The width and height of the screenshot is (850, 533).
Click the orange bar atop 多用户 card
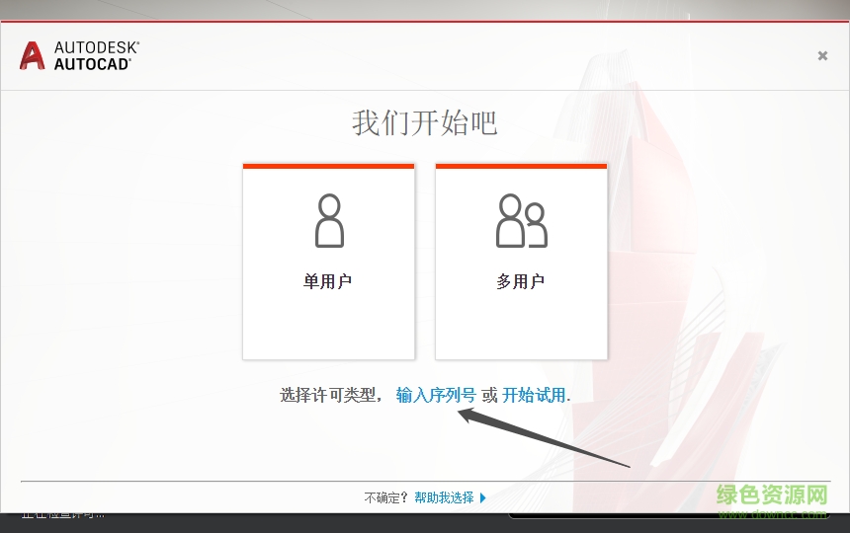coord(521,166)
